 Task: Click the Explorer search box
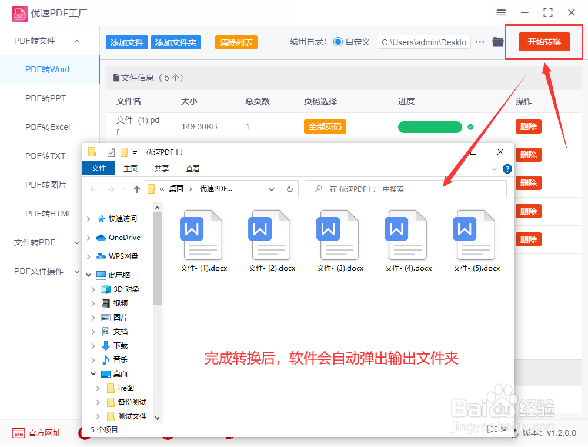(x=406, y=189)
